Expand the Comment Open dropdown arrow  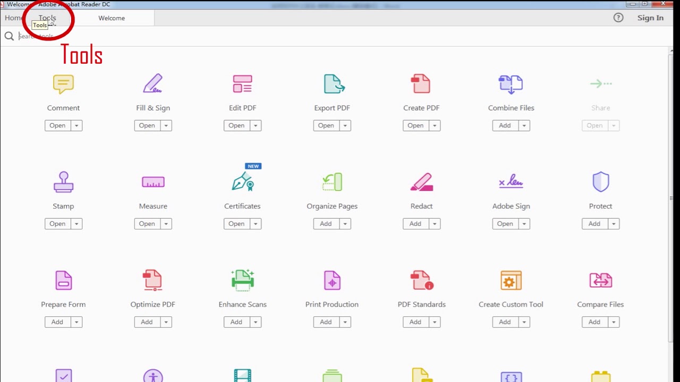(76, 126)
